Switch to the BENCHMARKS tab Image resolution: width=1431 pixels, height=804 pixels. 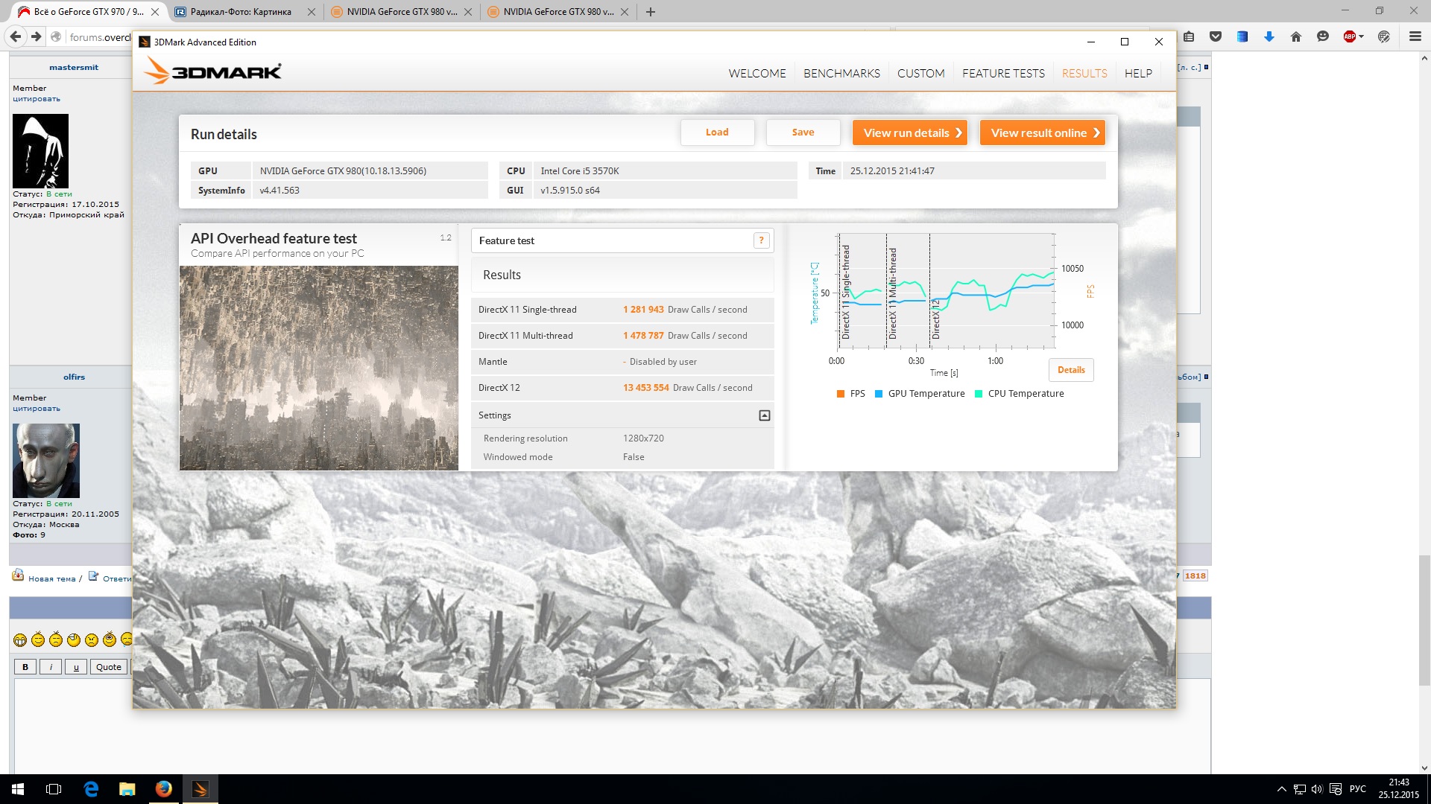coord(841,73)
